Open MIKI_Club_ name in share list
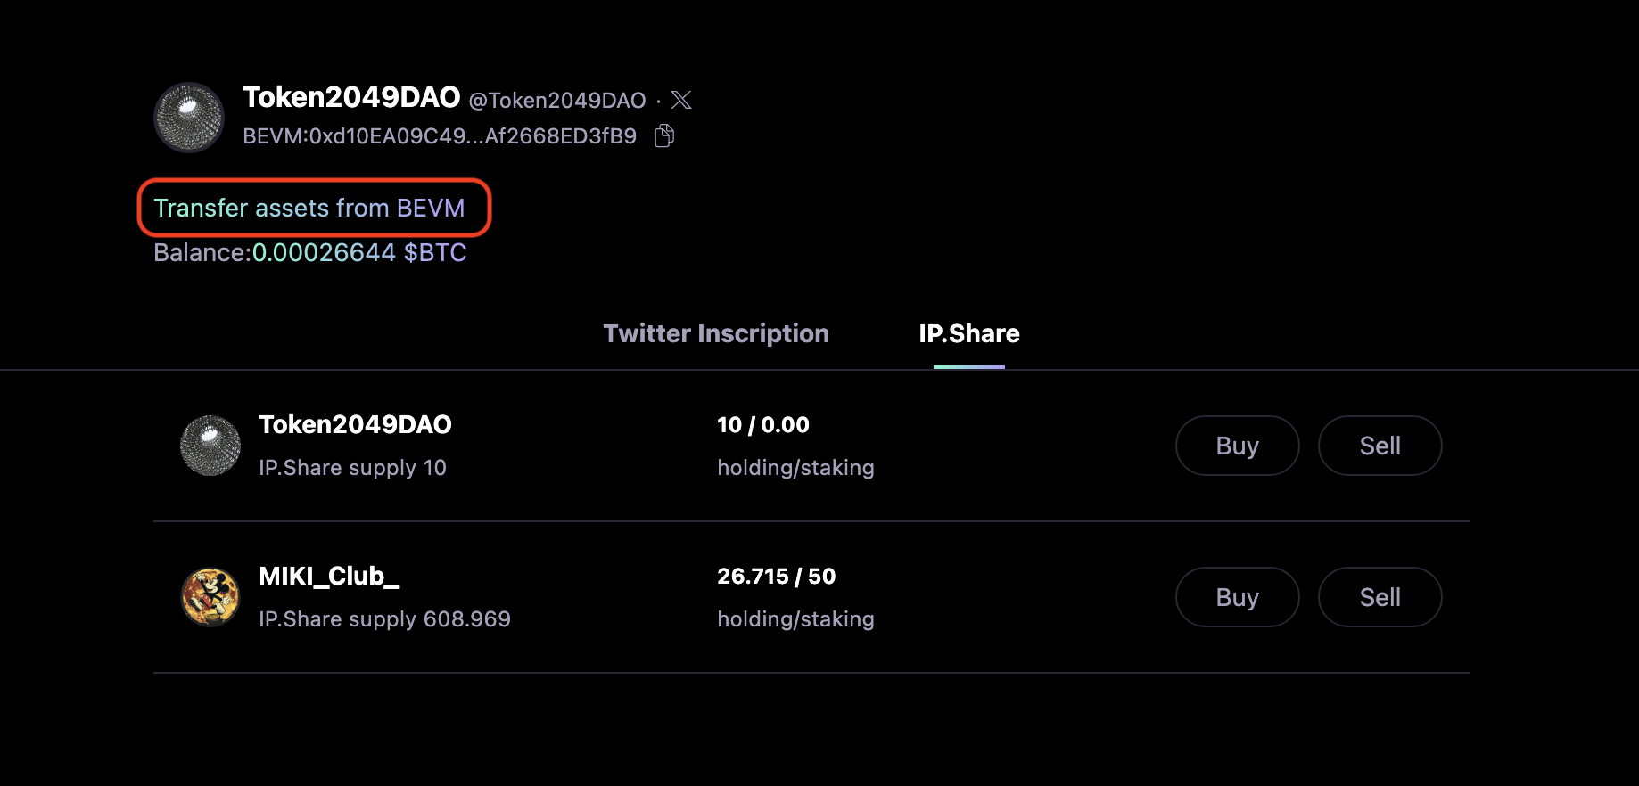This screenshot has width=1639, height=786. (x=329, y=577)
